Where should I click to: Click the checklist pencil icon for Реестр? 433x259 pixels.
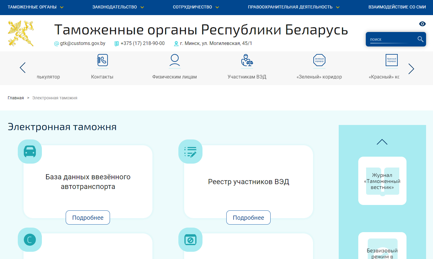(190, 152)
